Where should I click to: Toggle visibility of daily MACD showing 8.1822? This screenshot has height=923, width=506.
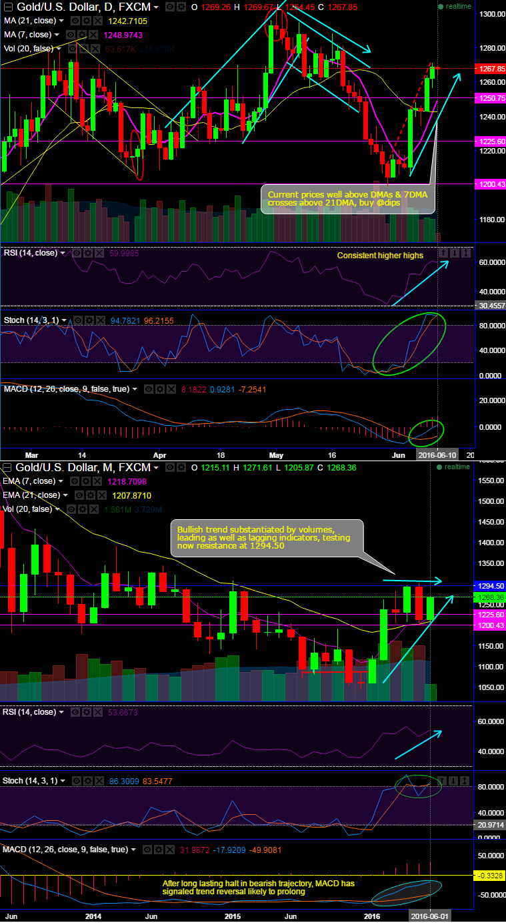coord(148,388)
